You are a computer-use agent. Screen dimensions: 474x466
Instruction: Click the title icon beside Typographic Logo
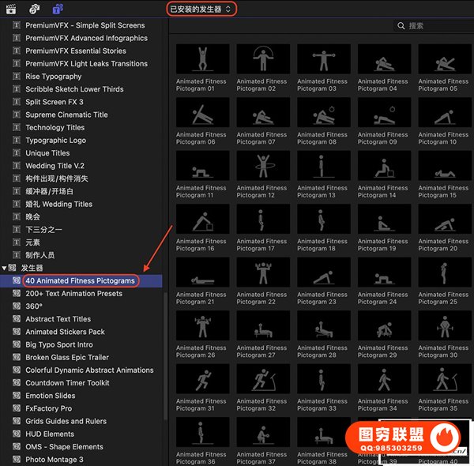[17, 141]
